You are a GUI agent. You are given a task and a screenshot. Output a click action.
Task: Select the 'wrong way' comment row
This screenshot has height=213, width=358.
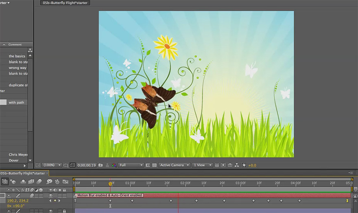[x=17, y=68]
